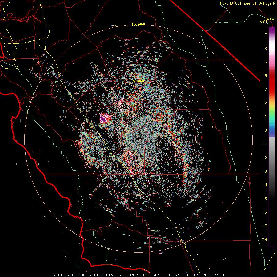Viewport: 277px width, 277px height.
Task: Click the purple-white high ZDR blob
Action: point(105,118)
